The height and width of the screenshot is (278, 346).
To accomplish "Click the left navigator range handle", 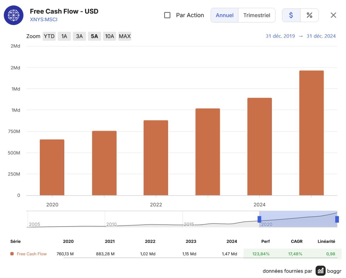I will coord(259,219).
